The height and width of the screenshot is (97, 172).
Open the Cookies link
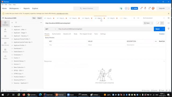(162, 34)
